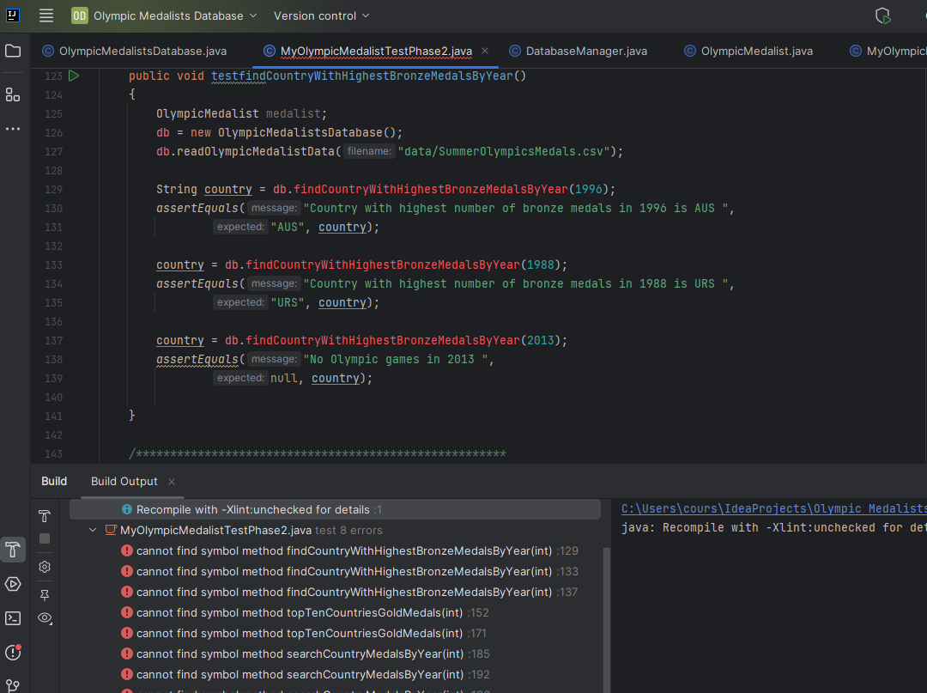Click the Build hammer icon in left sidebar
Screen dimensions: 927x693
[x=13, y=550]
